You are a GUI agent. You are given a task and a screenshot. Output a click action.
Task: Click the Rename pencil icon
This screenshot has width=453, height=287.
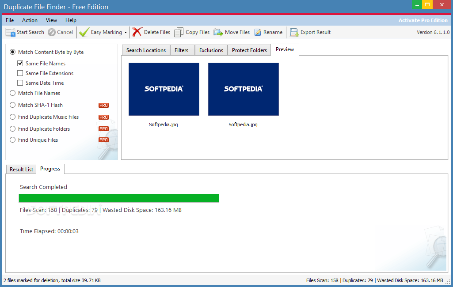pos(258,32)
